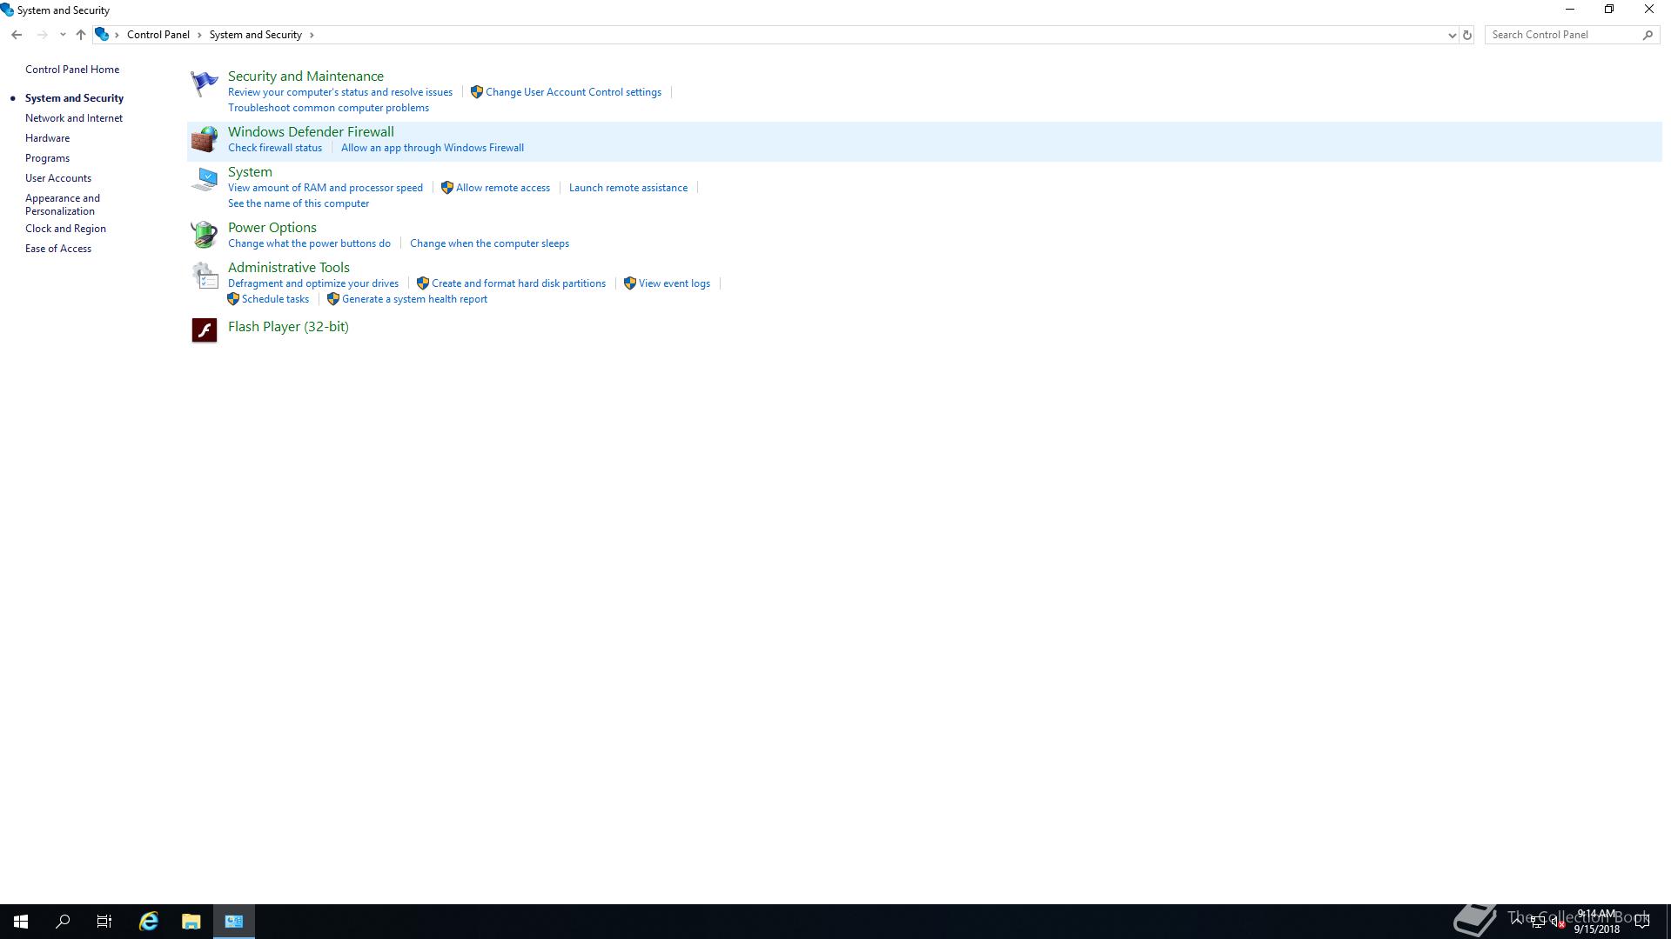
Task: Expand chevron after System and Security breadcrumb
Action: click(x=312, y=35)
